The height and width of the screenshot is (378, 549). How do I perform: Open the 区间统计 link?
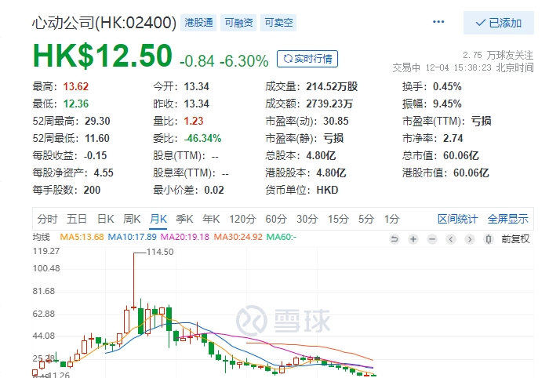pyautogui.click(x=457, y=219)
